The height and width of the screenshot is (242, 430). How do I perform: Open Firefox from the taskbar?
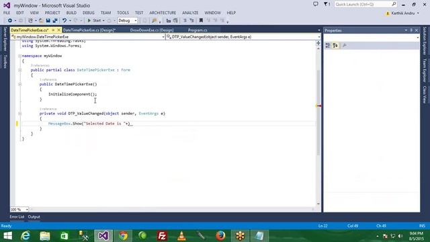[220, 236]
